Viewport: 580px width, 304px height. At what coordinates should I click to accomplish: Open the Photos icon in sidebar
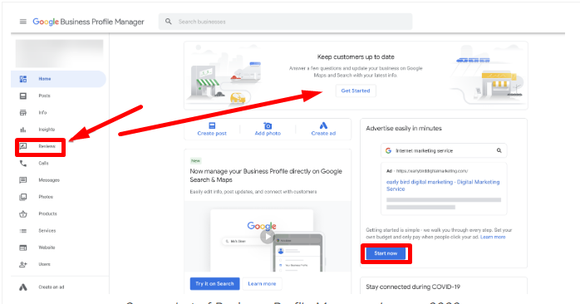(23, 197)
